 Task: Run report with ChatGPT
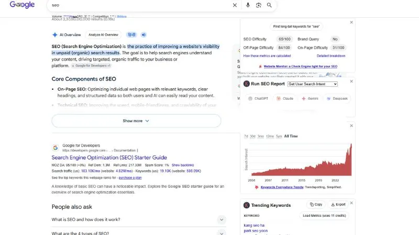point(258,99)
